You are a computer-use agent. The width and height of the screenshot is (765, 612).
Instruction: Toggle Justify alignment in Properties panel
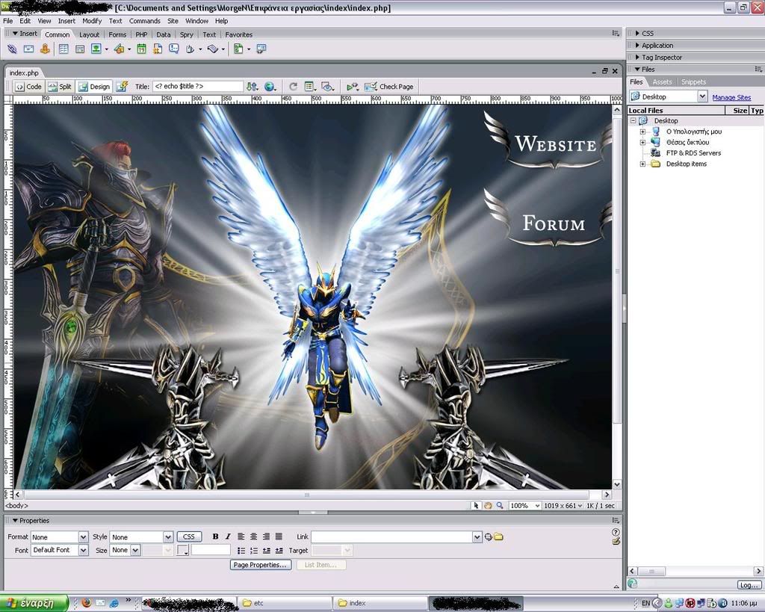click(279, 537)
